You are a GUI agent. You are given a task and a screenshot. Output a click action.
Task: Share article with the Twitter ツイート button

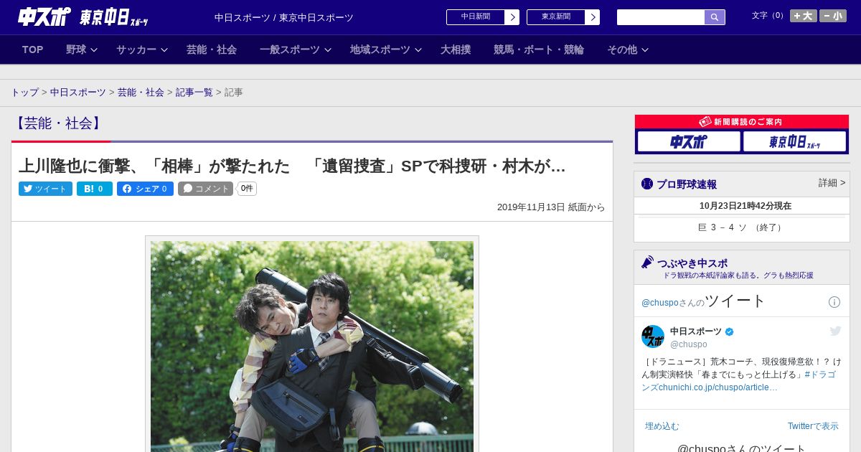[x=45, y=189]
